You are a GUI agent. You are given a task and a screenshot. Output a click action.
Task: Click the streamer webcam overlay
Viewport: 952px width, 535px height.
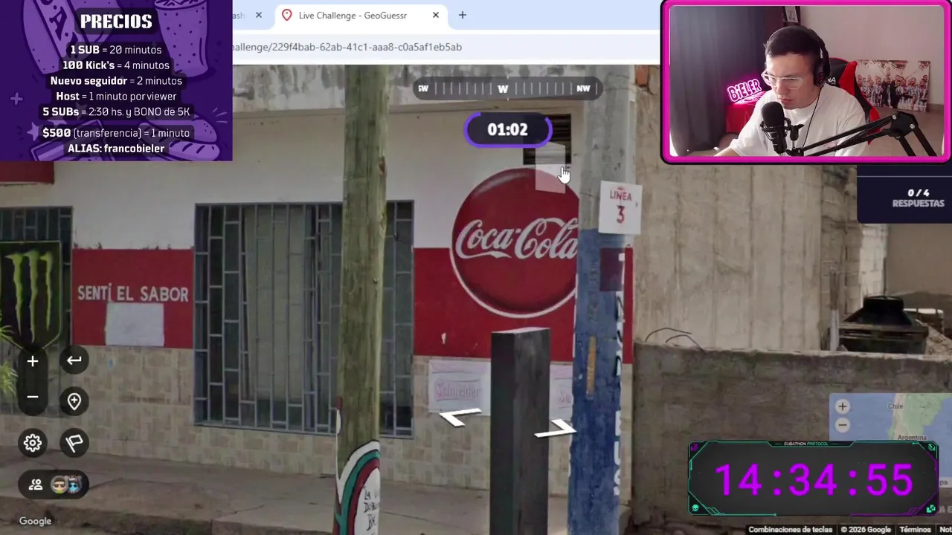806,82
